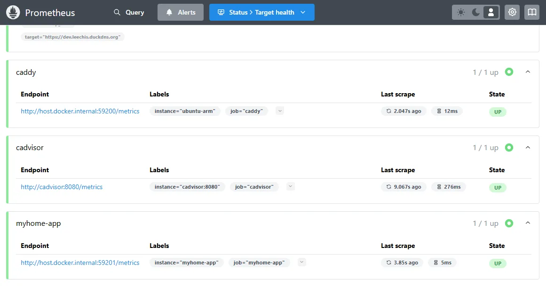Click the 1 / 1 up count for caddy
The width and height of the screenshot is (546, 287).
(x=485, y=72)
